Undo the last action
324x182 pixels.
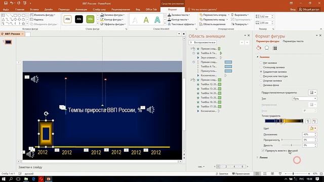click(12, 3)
